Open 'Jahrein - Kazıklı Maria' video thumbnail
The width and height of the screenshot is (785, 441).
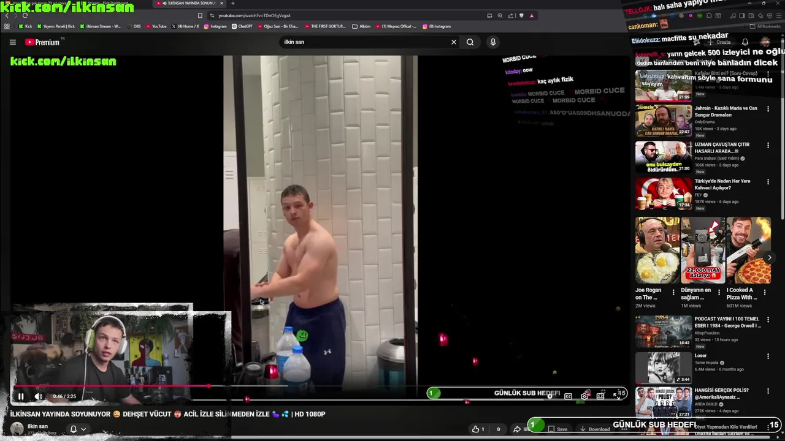663,121
